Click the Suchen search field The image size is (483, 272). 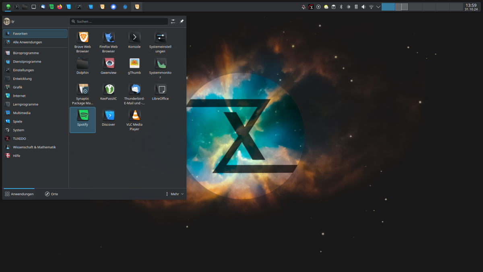coord(119,21)
